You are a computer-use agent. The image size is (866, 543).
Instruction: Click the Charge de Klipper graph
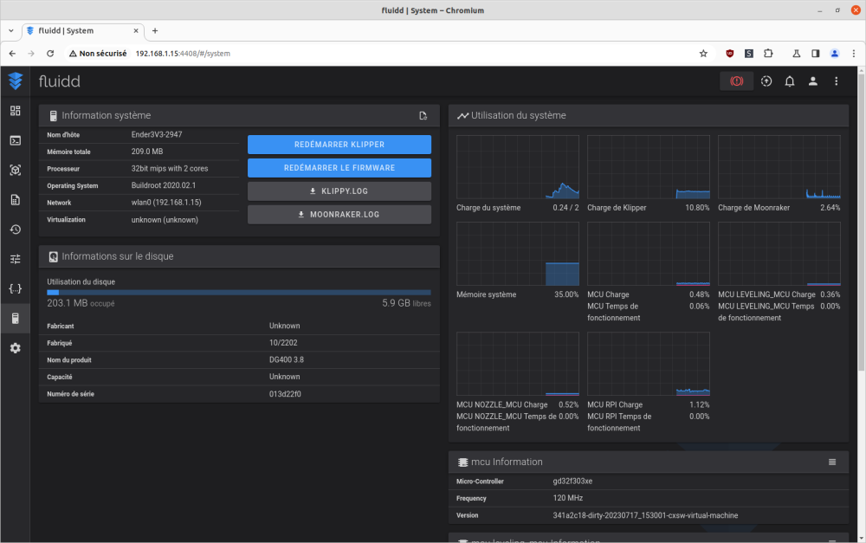click(x=649, y=167)
